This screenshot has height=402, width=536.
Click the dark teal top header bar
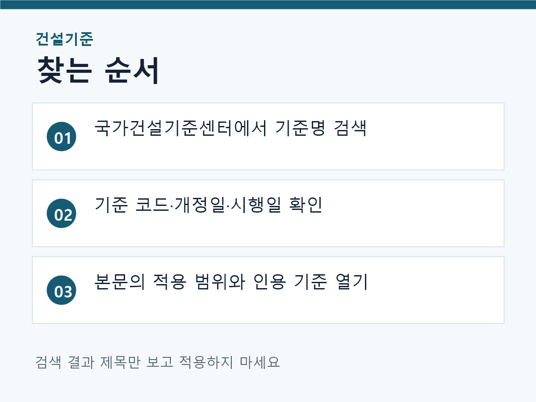coord(268,4)
